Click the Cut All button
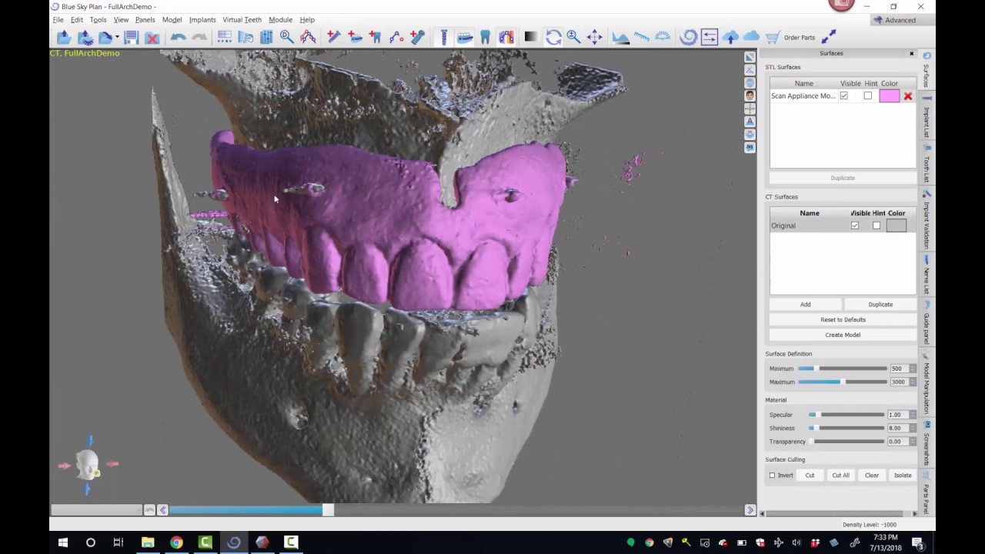Viewport: 985px width, 554px height. click(840, 476)
